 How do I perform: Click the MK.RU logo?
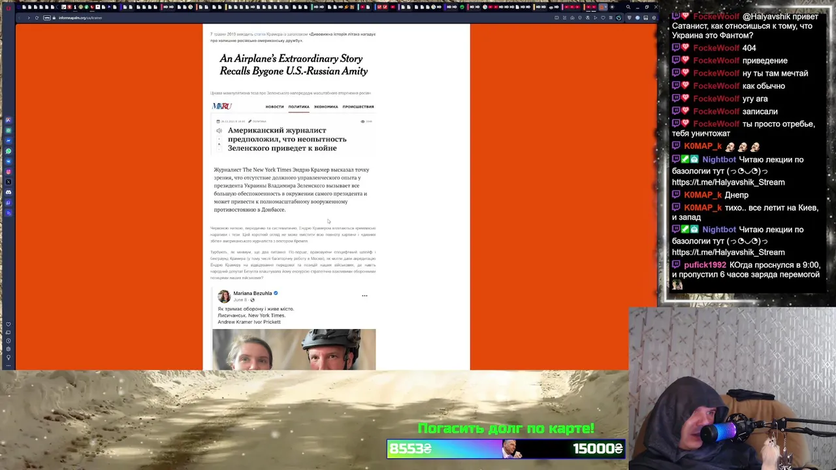221,106
